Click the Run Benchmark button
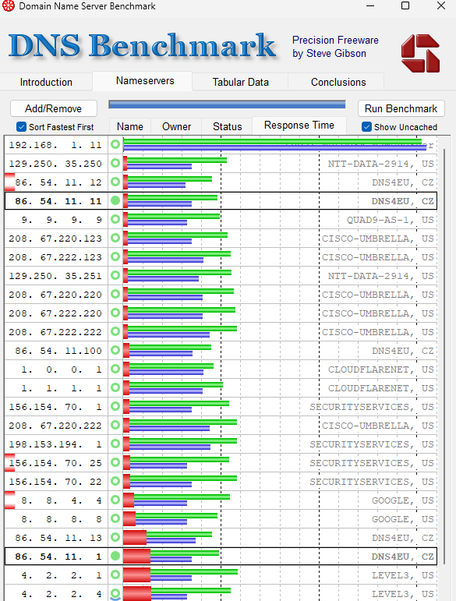This screenshot has height=601, width=456. click(x=401, y=108)
